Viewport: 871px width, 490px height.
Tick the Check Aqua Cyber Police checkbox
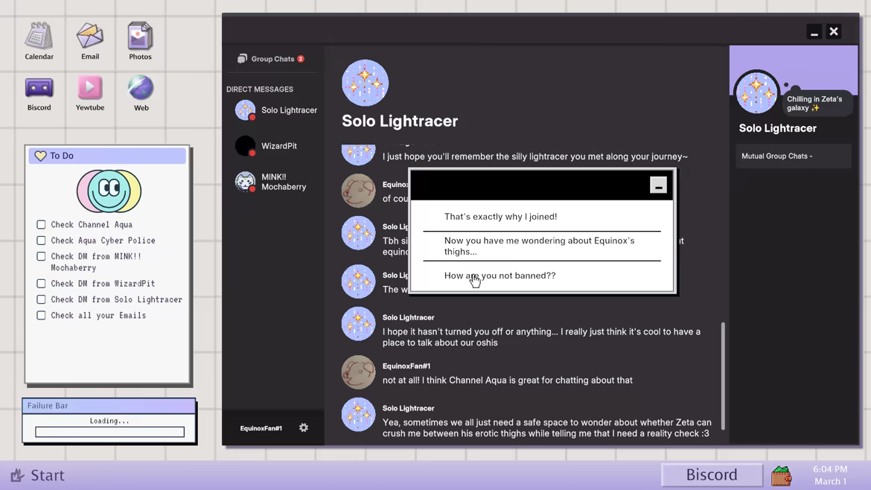coord(41,241)
